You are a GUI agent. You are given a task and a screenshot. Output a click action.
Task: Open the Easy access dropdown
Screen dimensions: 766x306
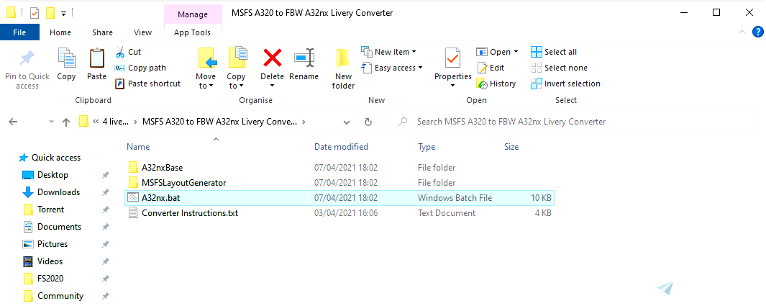[392, 68]
